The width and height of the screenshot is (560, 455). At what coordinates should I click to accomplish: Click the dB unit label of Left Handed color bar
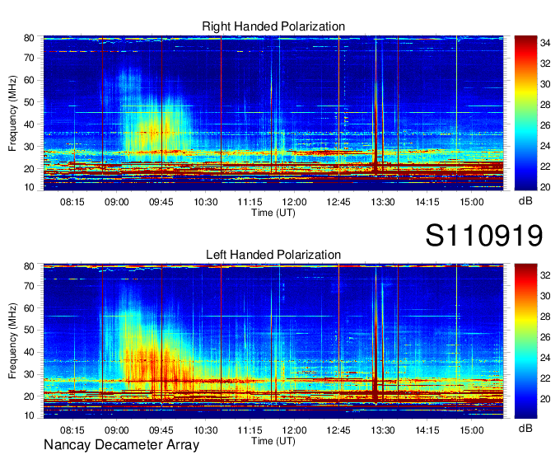click(525, 428)
